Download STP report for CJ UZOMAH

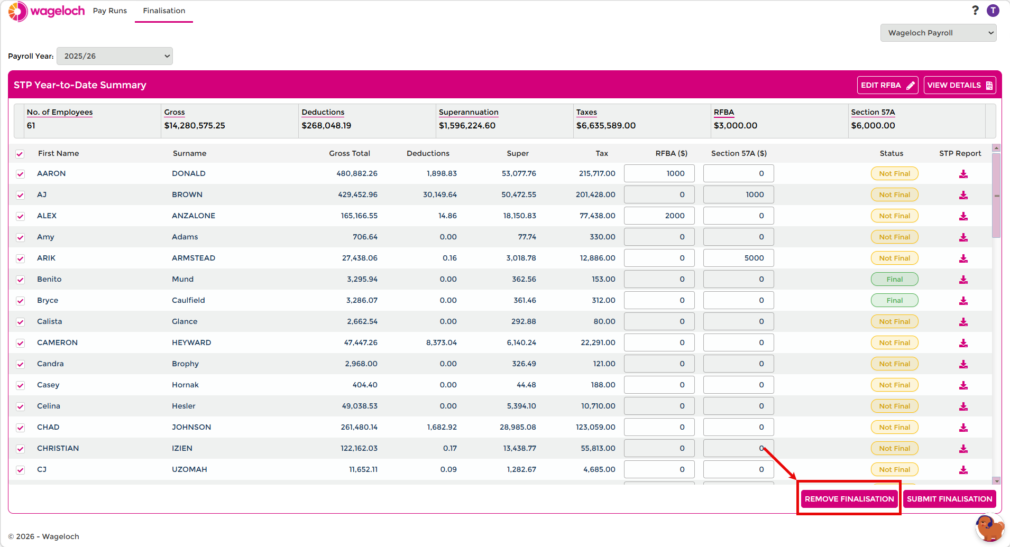pyautogui.click(x=963, y=470)
